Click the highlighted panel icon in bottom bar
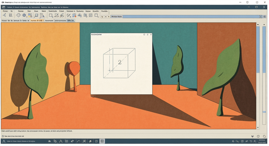269x146 pixels. [102, 141]
